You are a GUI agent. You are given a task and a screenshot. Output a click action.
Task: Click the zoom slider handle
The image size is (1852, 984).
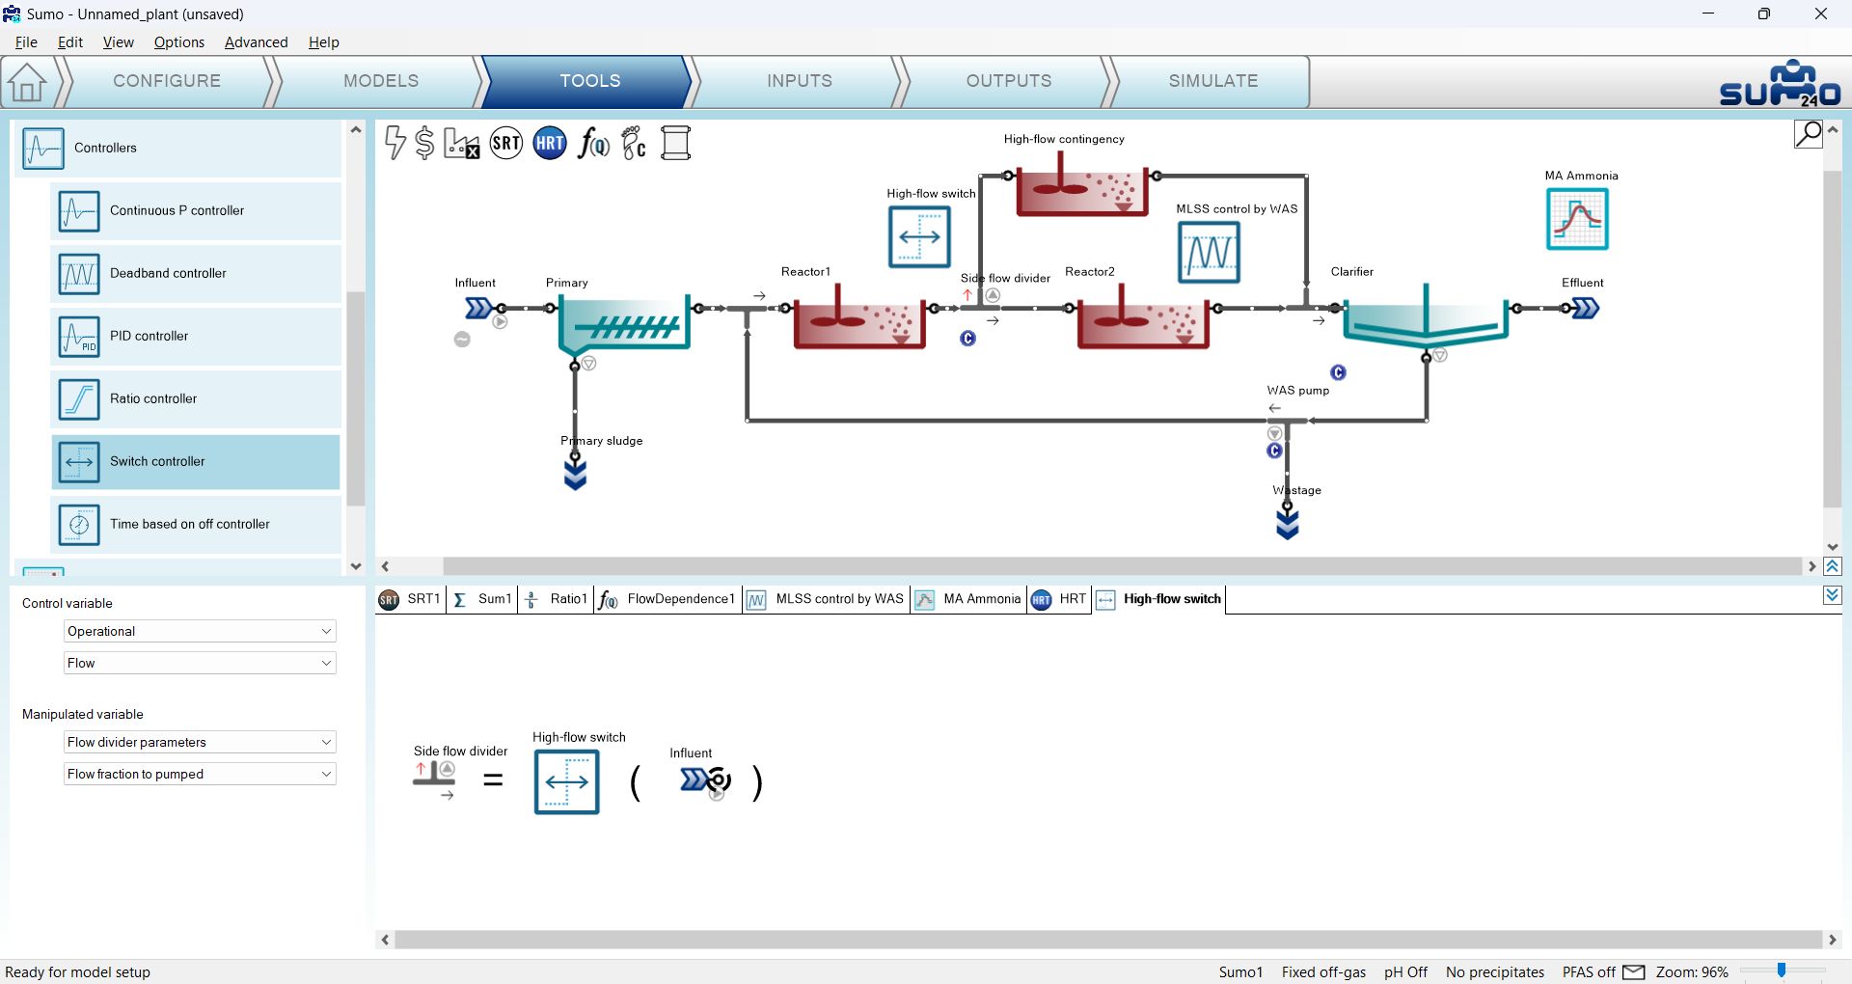point(1782,970)
